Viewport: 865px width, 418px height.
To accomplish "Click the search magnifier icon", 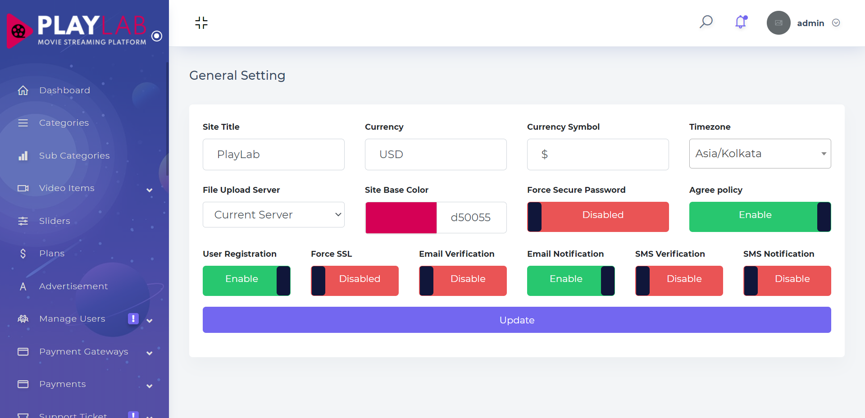I will tap(706, 21).
